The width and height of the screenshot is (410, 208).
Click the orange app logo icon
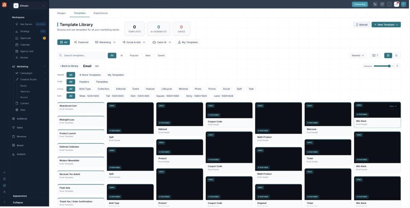(x=4, y=5)
